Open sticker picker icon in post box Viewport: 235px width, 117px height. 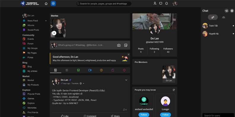pyautogui.click(x=126, y=45)
